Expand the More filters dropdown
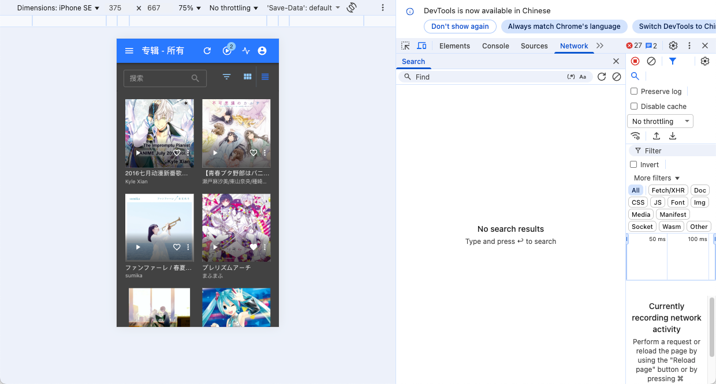The width and height of the screenshot is (716, 384). click(657, 178)
